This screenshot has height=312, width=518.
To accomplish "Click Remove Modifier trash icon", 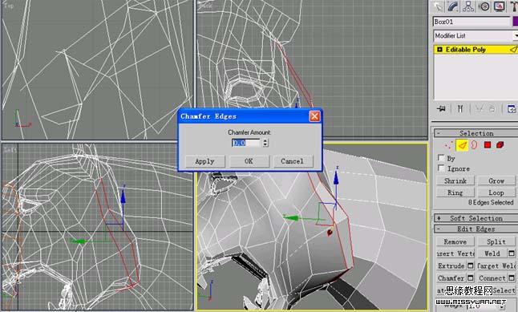I will click(x=492, y=109).
